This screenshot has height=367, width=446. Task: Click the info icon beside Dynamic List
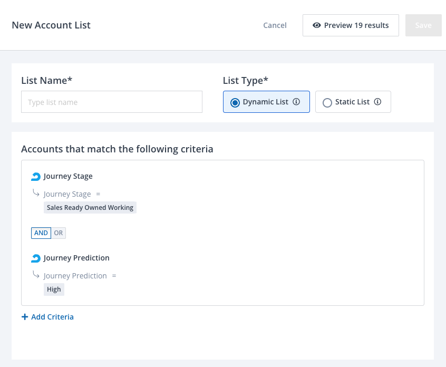[x=296, y=102]
